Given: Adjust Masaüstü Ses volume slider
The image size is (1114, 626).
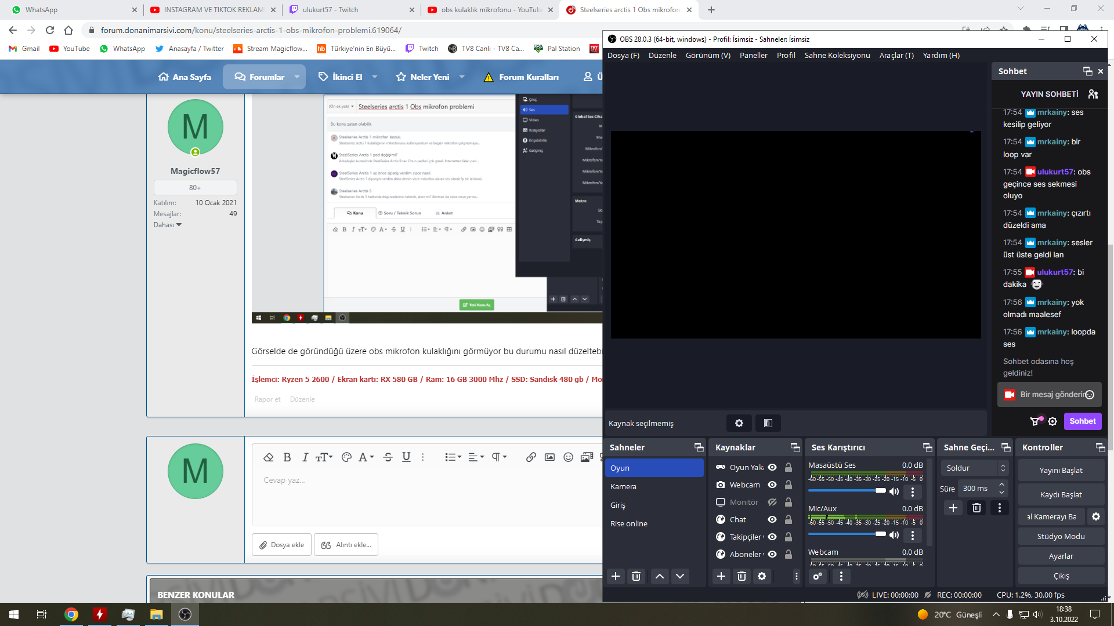Looking at the screenshot, I should tap(847, 491).
